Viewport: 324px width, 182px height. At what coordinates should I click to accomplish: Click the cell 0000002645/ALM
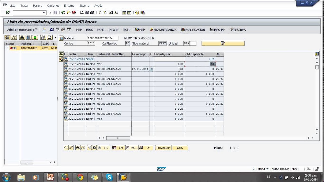coord(114,94)
